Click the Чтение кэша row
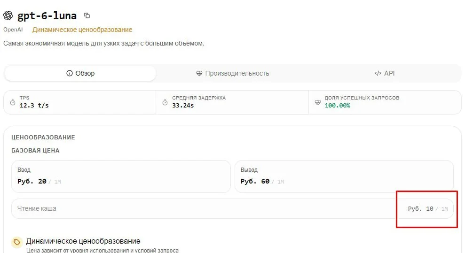The image size is (465, 253). tap(232, 208)
